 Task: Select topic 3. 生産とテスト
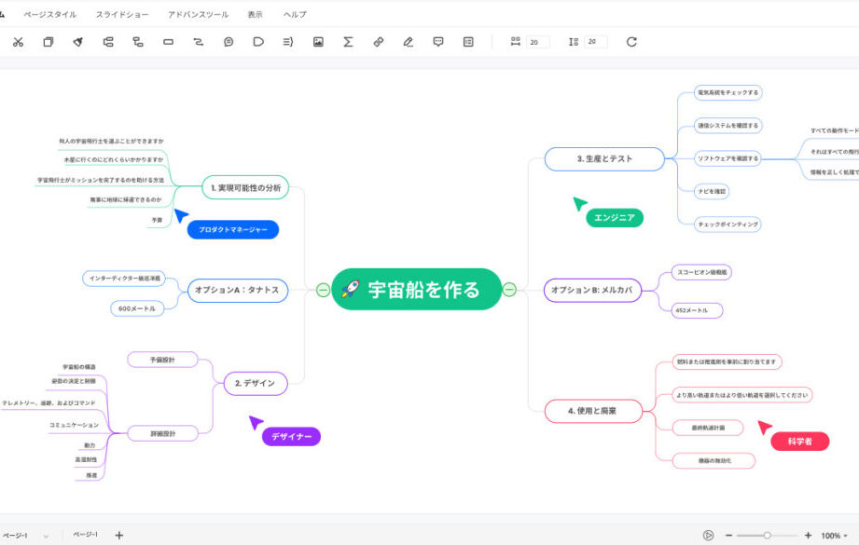pyautogui.click(x=604, y=158)
